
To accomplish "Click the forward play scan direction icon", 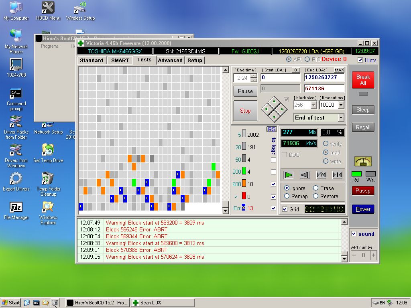I will pos(289,174).
